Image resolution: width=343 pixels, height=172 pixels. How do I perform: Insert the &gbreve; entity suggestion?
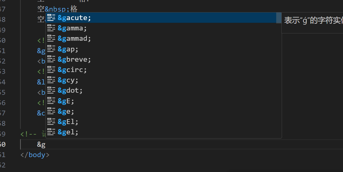click(163, 59)
